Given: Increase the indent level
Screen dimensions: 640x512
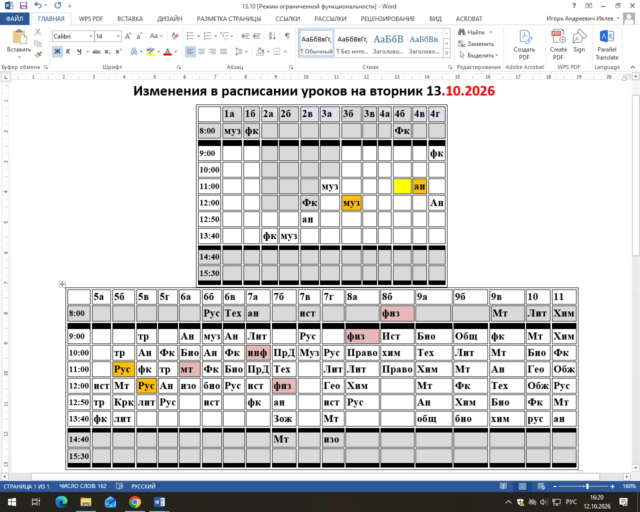Looking at the screenshot, I should pyautogui.click(x=256, y=36).
